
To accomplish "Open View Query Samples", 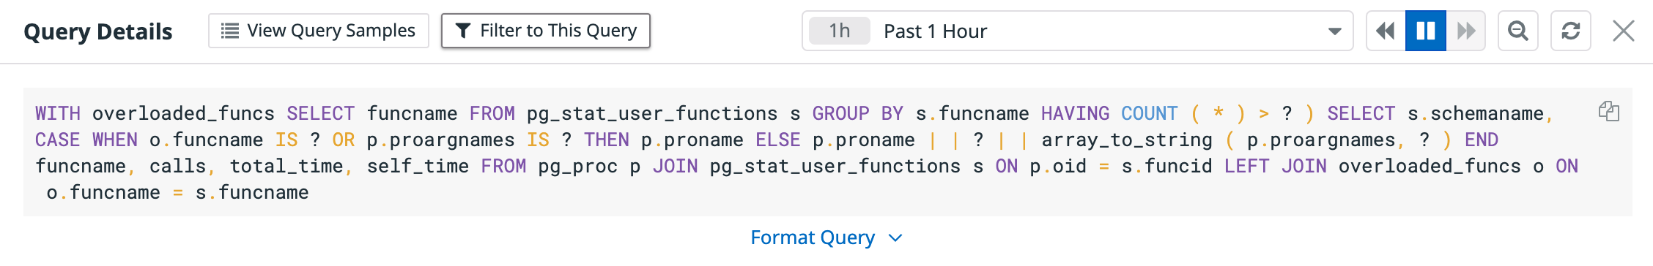I will tap(319, 31).
